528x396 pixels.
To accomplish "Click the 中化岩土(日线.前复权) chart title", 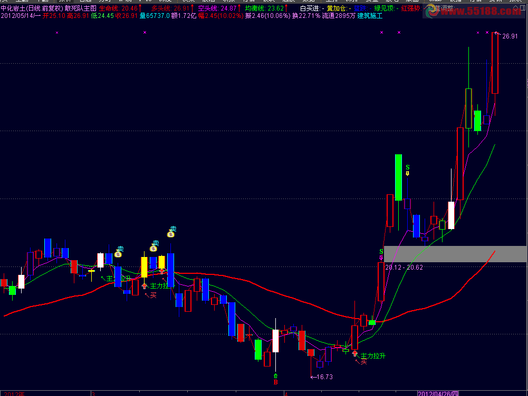I will pyautogui.click(x=32, y=8).
